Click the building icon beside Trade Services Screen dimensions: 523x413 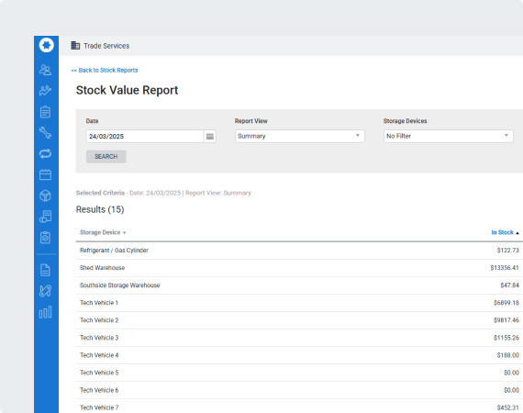75,45
